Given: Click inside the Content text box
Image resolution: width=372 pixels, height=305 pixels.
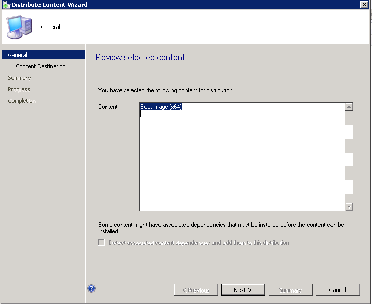Looking at the screenshot, I should [x=242, y=157].
